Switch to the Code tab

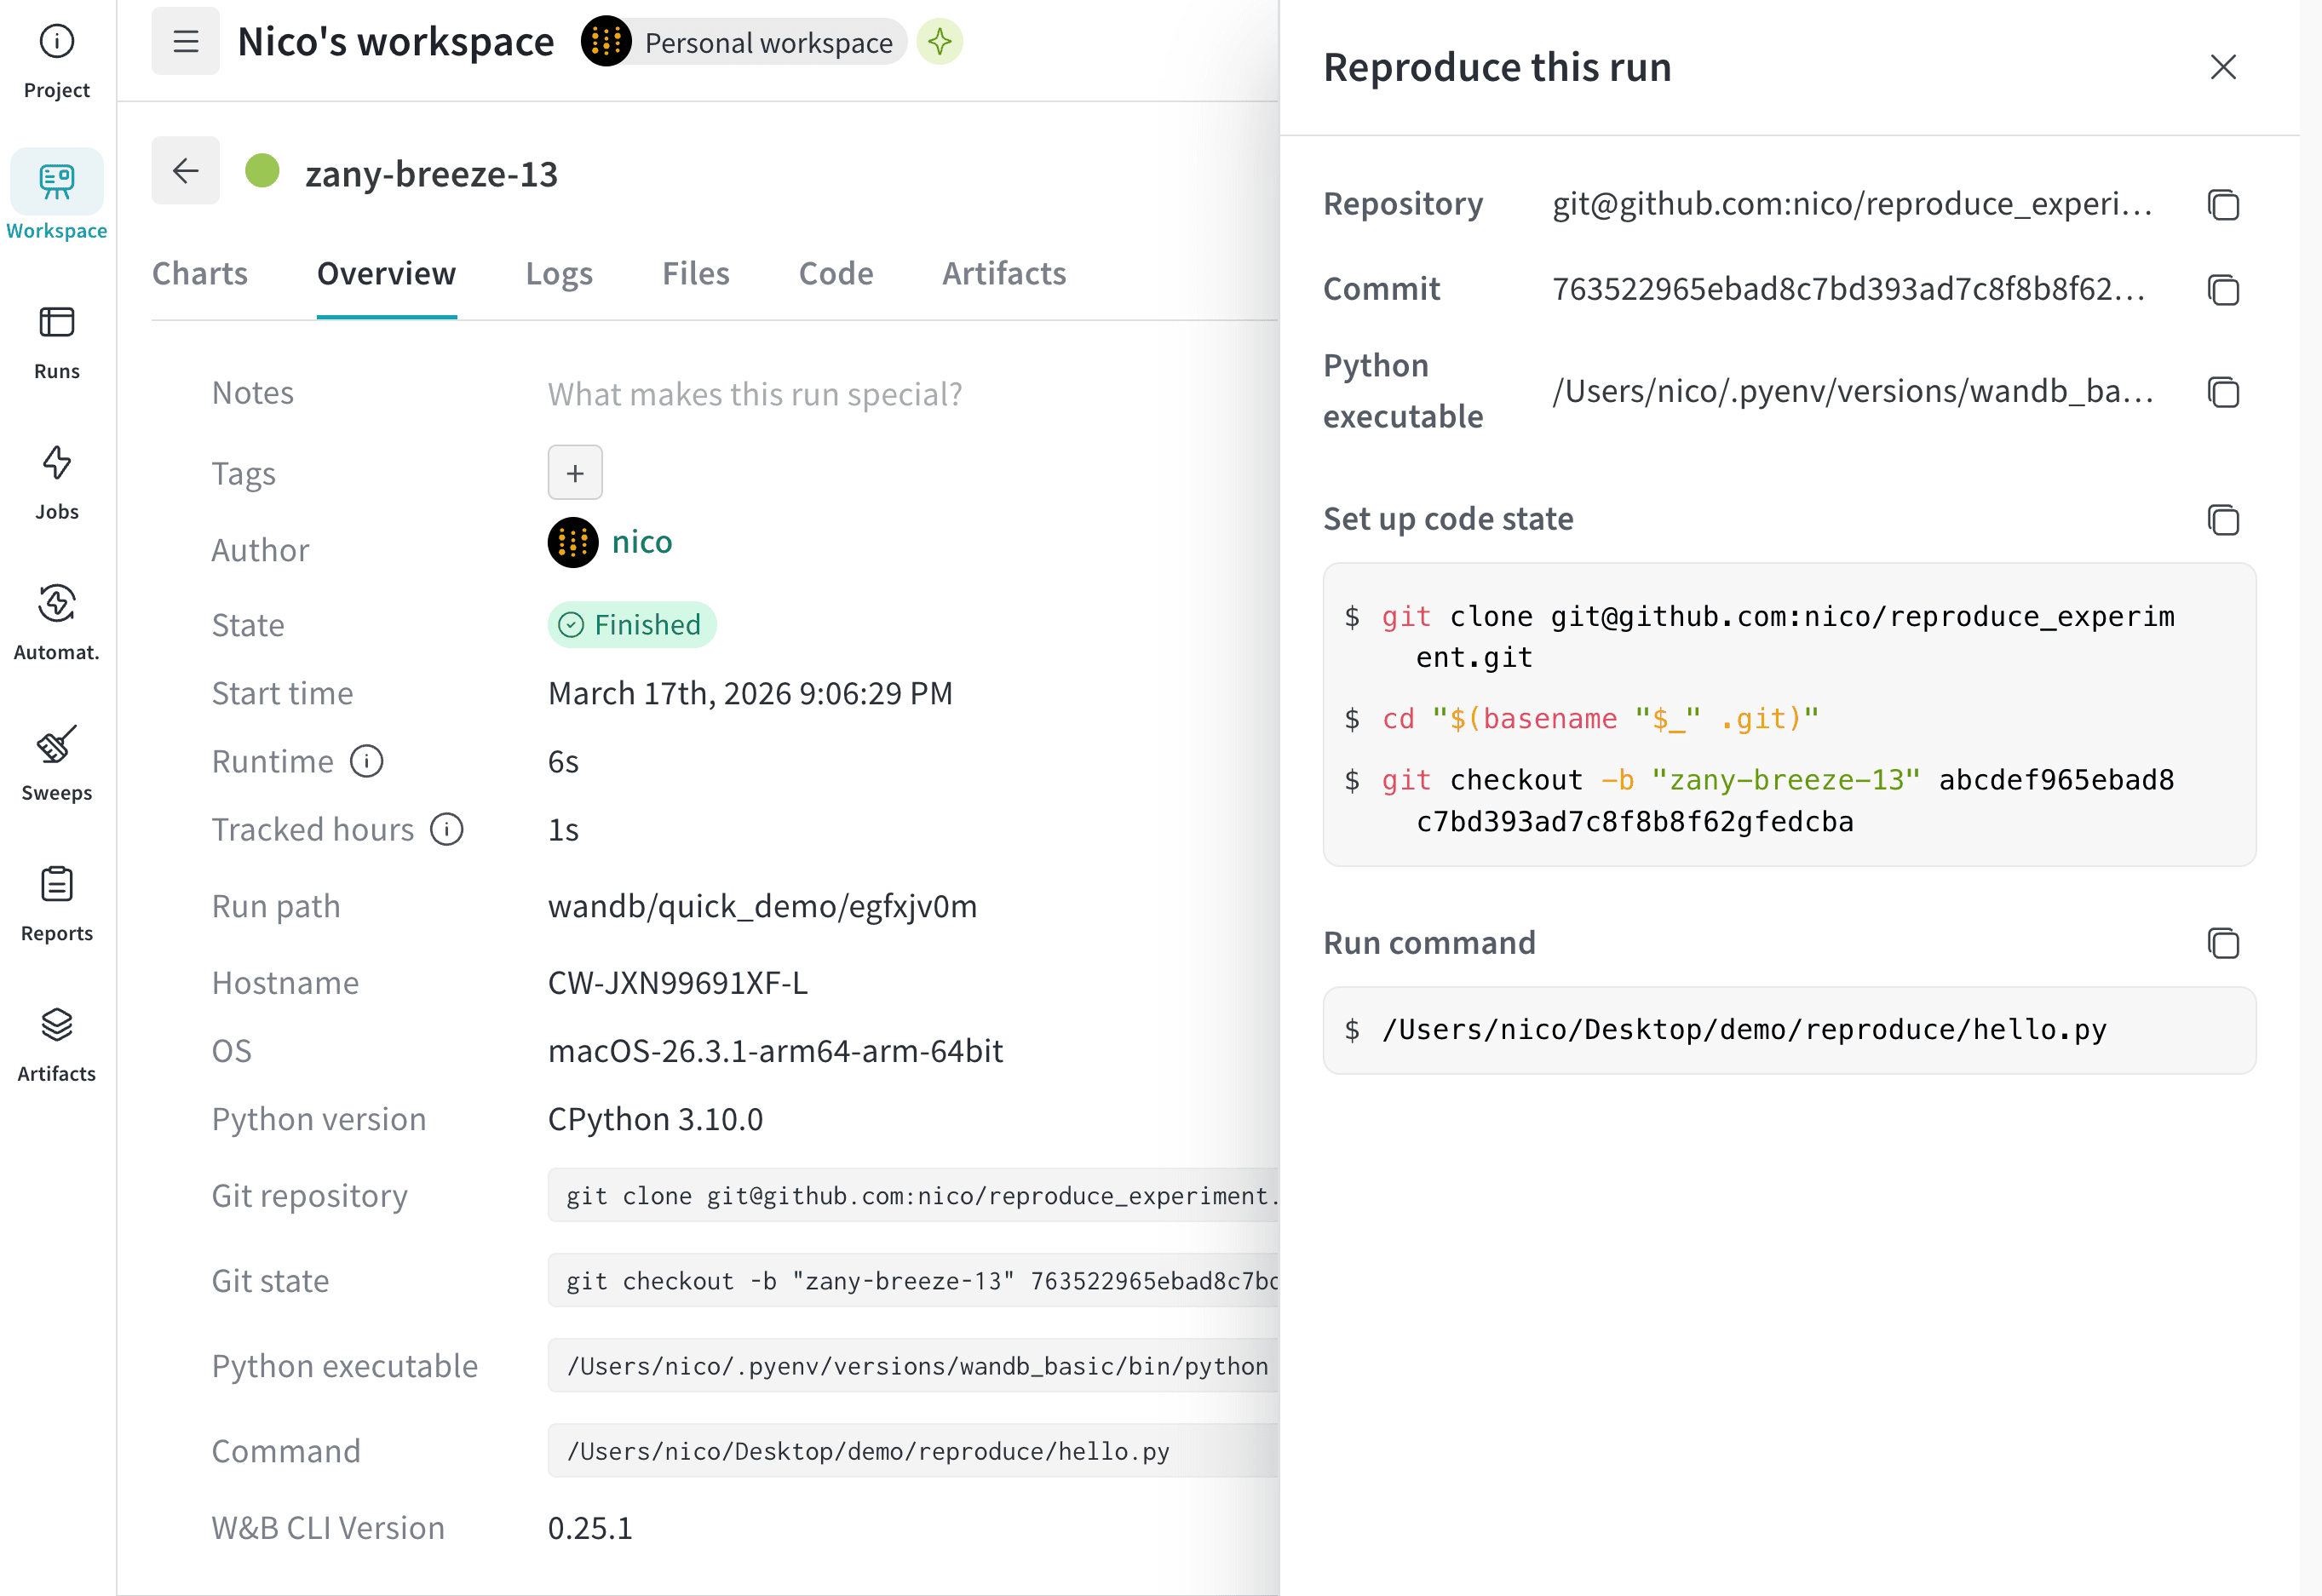[836, 273]
